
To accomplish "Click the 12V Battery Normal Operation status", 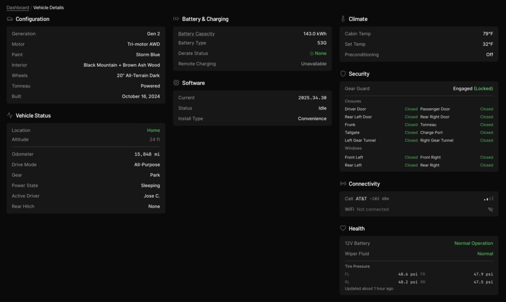I will [473, 243].
